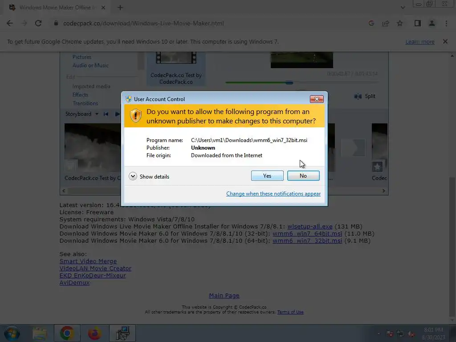Open a new Chrome tab
The image size is (456, 342).
coord(120,8)
